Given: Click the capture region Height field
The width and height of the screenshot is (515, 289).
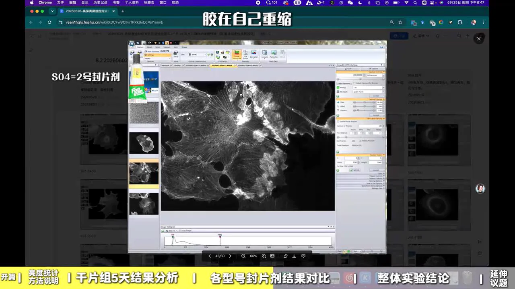Looking at the screenshot, I should tap(376, 163).
